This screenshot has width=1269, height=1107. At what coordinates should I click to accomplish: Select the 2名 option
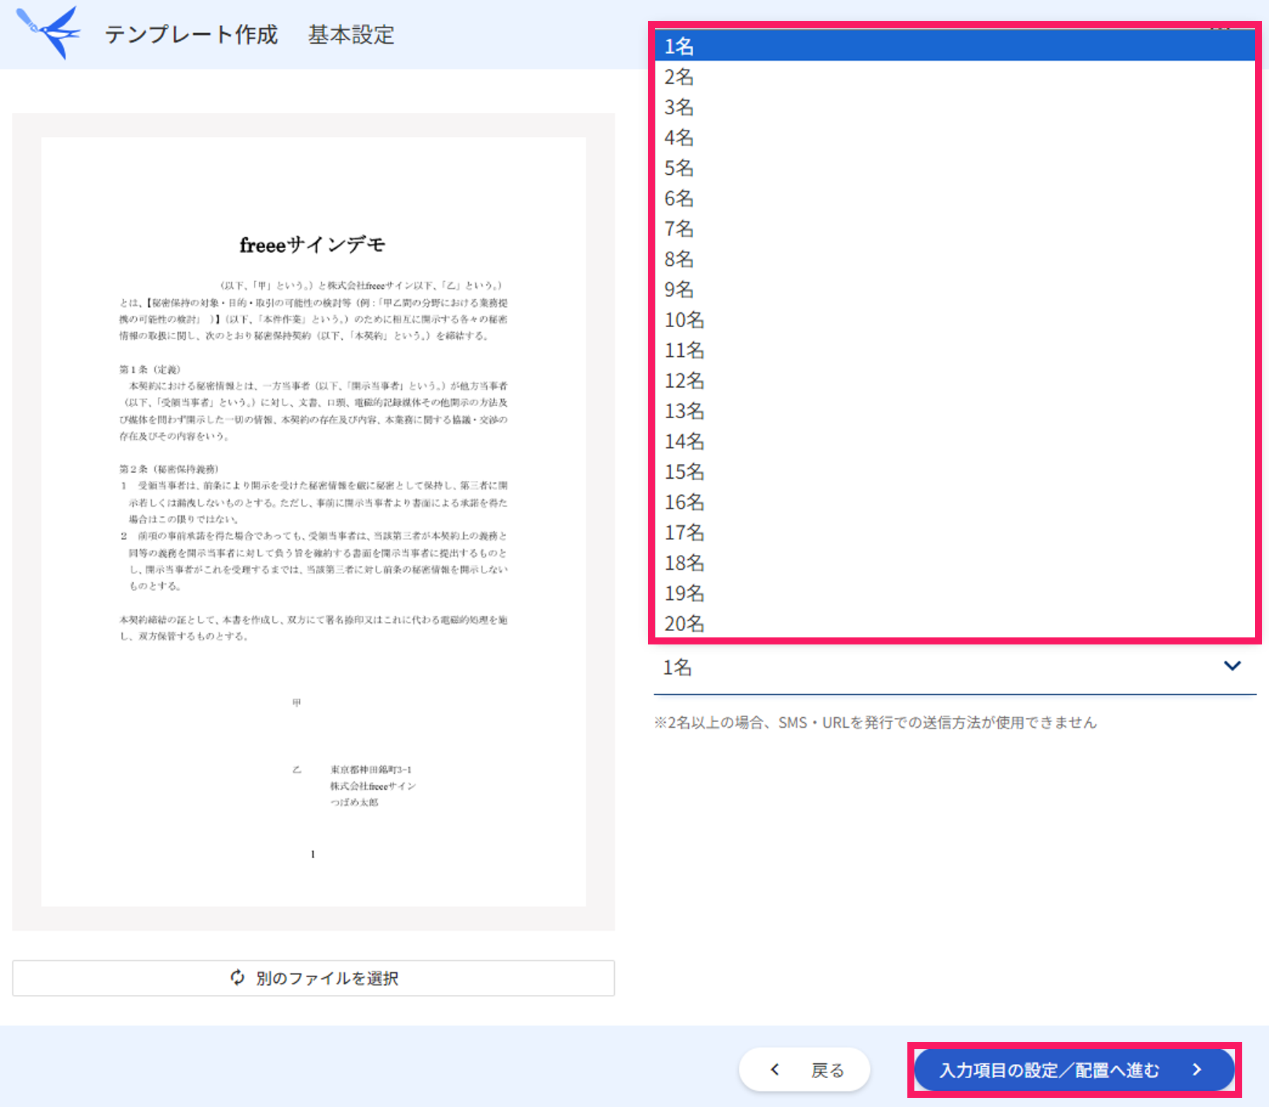pos(955,76)
